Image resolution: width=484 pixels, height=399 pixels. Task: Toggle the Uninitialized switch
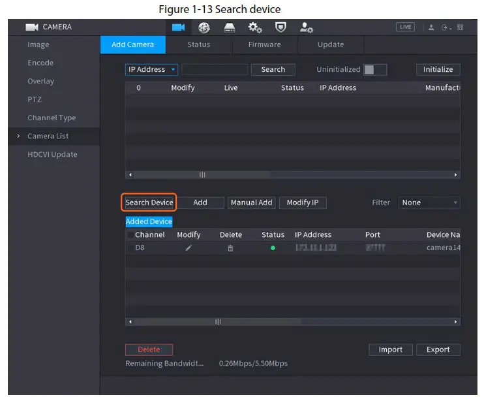click(x=375, y=69)
